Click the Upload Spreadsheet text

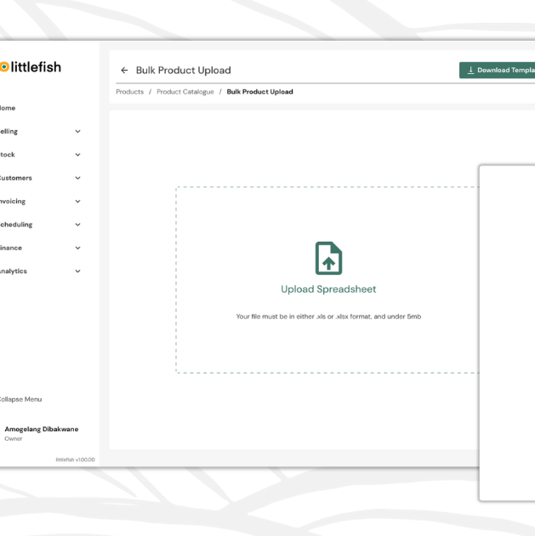pyautogui.click(x=328, y=289)
